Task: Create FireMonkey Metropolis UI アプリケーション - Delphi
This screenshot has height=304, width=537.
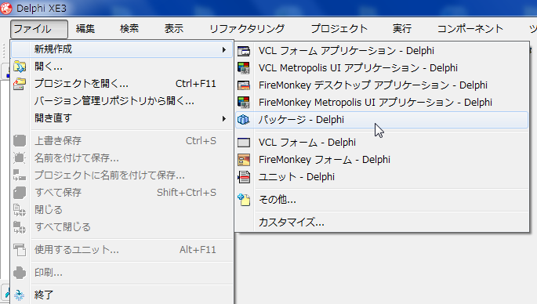Action: [382, 102]
